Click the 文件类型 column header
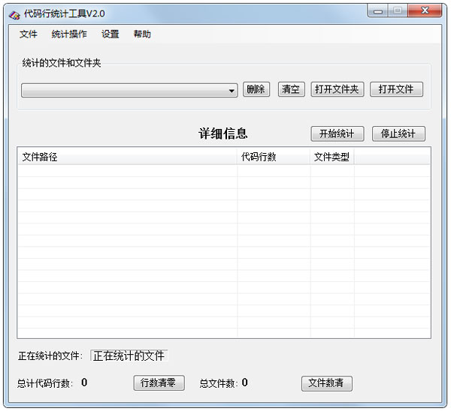The image size is (451, 411). [x=332, y=157]
